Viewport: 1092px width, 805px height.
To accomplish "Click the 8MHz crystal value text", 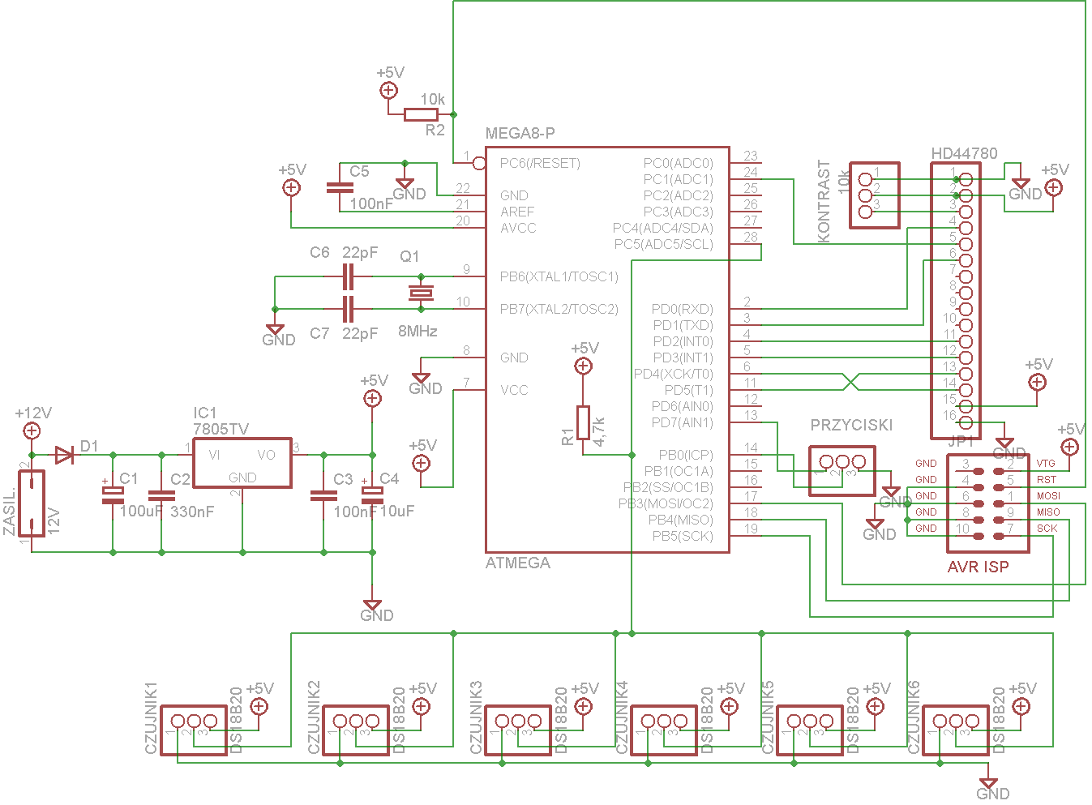I will pyautogui.click(x=418, y=331).
